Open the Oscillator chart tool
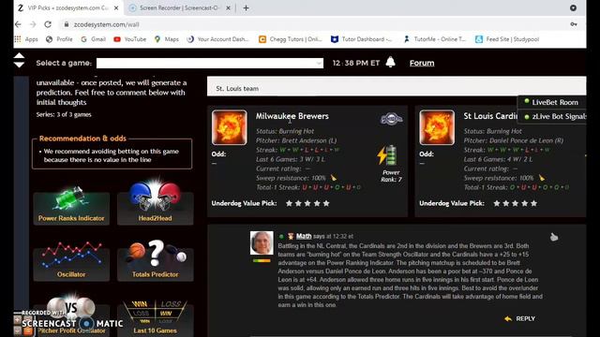The height and width of the screenshot is (337, 600). click(71, 260)
